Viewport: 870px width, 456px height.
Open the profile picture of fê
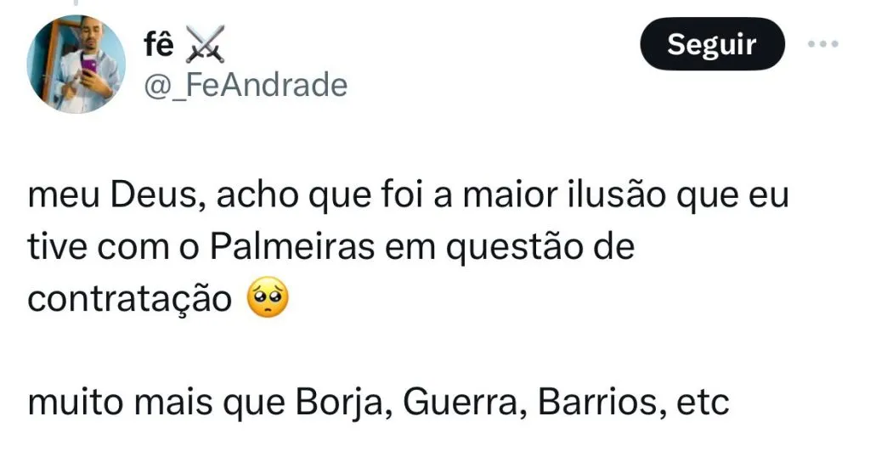coord(76,65)
